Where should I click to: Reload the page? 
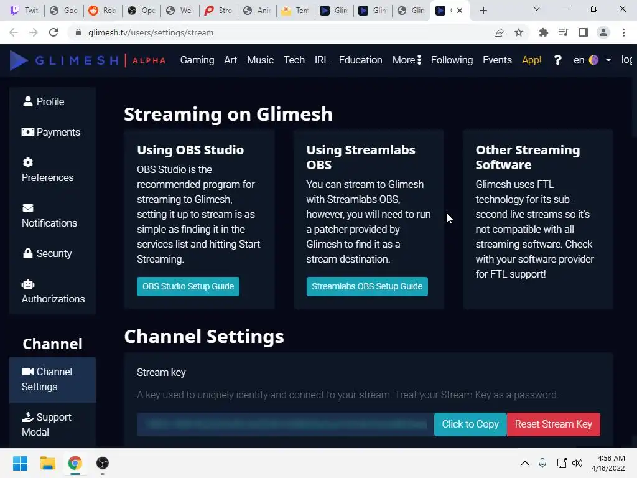pos(53,32)
